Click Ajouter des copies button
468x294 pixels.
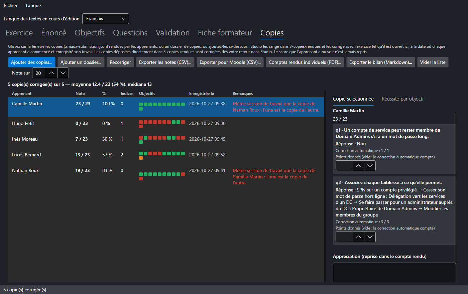click(32, 62)
